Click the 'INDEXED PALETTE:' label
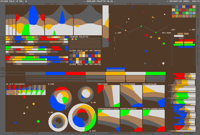Screen dimensions: 200x135 (x=79, y=37)
